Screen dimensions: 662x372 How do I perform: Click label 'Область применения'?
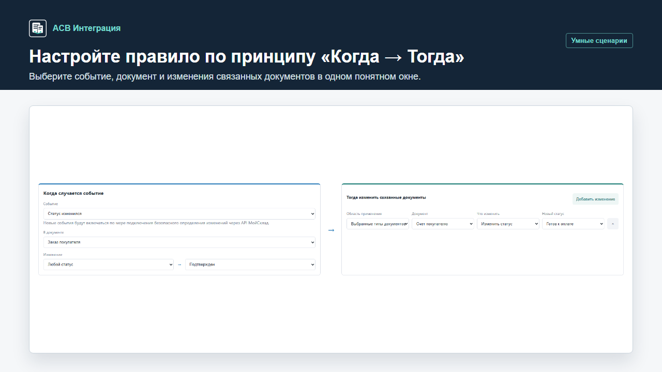[x=364, y=213]
